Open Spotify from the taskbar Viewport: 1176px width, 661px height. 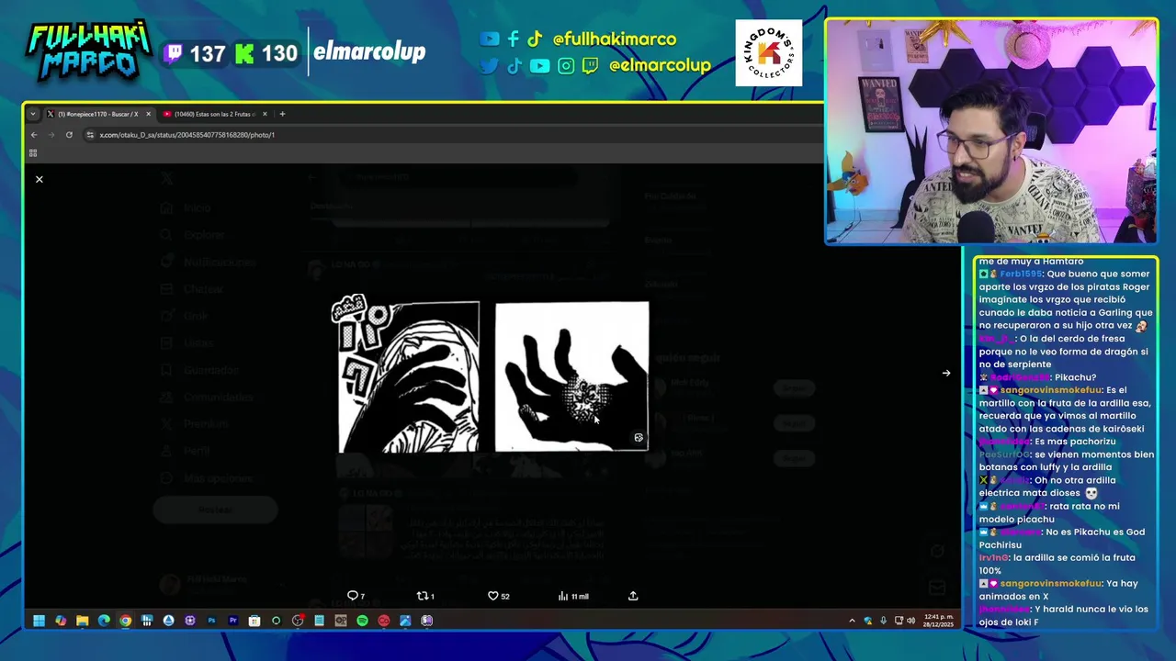click(x=362, y=621)
